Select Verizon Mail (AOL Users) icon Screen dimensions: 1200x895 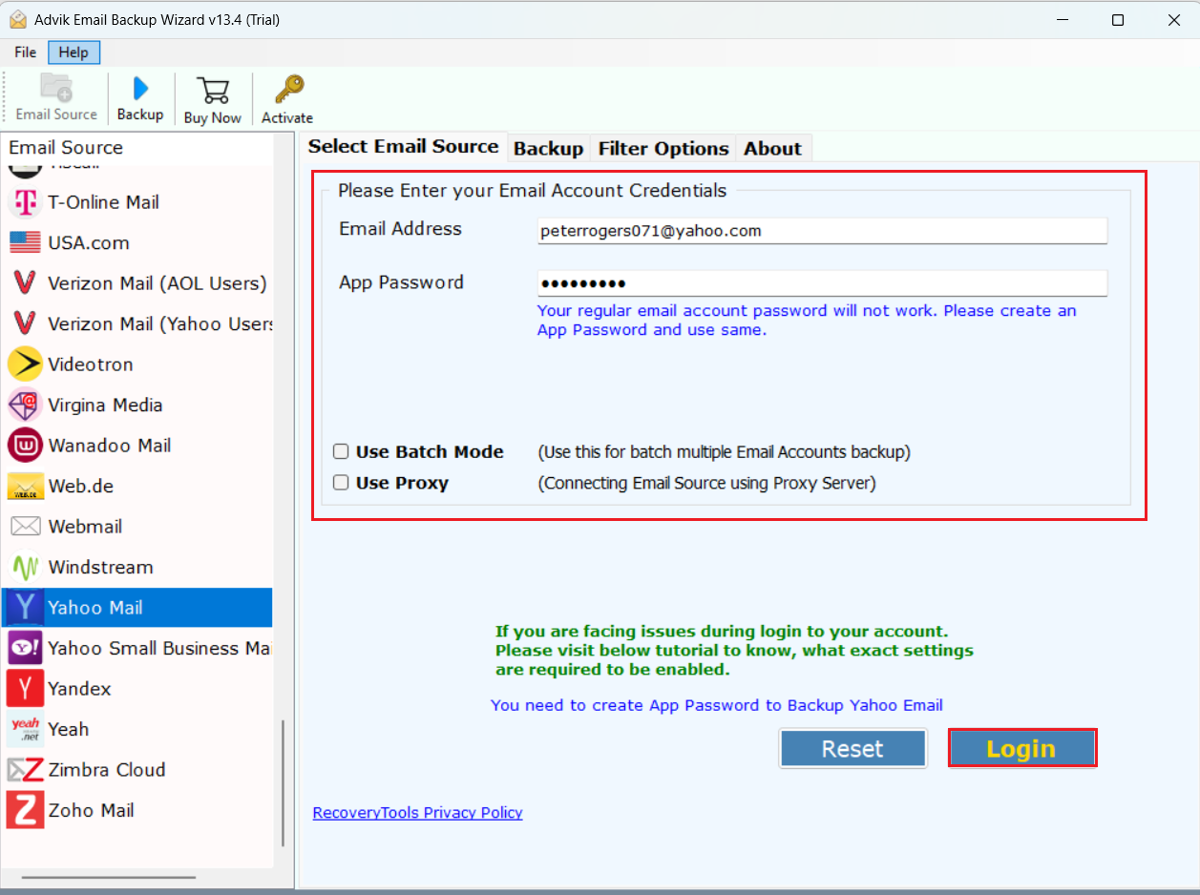[x=26, y=283]
